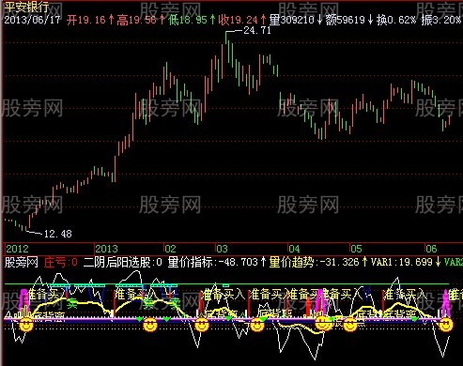Select the 平安银行 stock title
The image size is (463, 366).
[x=27, y=7]
